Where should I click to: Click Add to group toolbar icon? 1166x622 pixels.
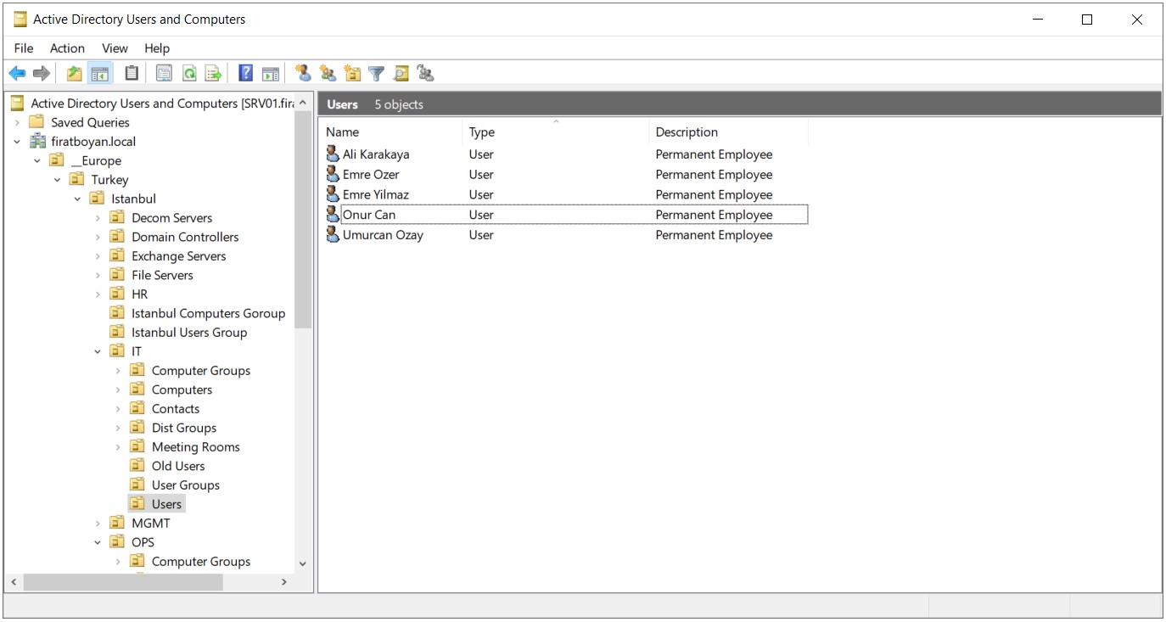click(x=426, y=74)
